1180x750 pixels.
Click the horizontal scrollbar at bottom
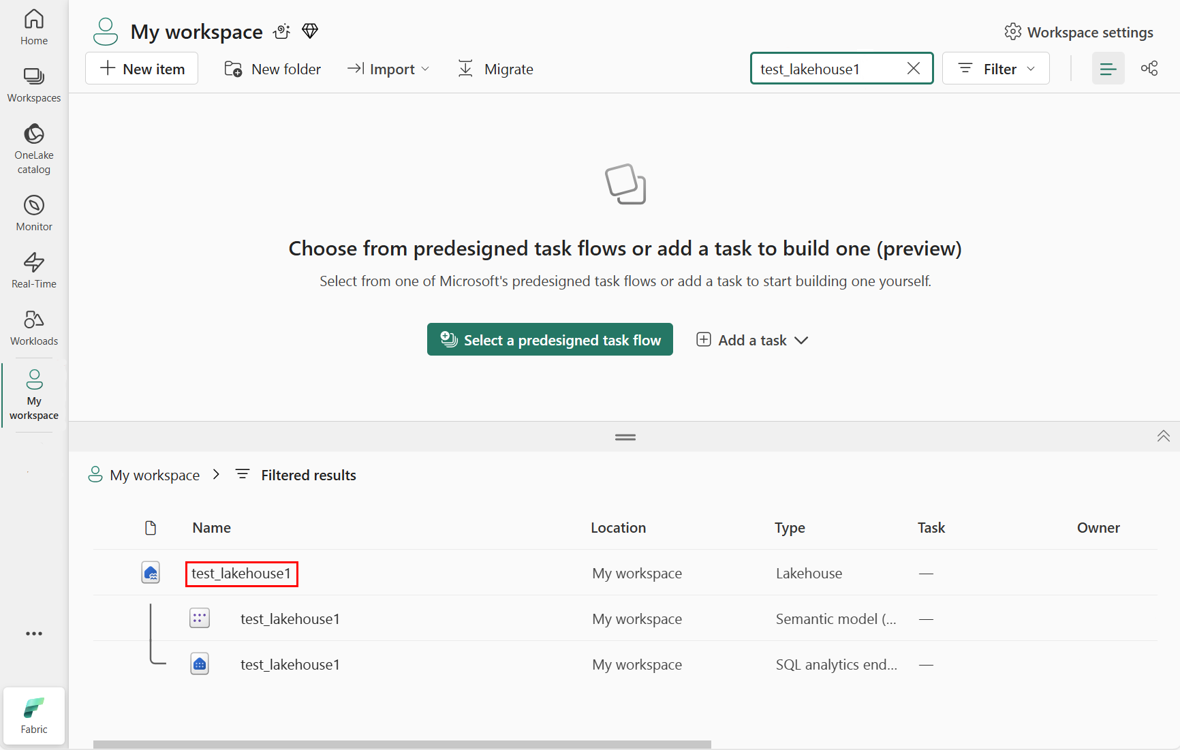[x=402, y=745]
